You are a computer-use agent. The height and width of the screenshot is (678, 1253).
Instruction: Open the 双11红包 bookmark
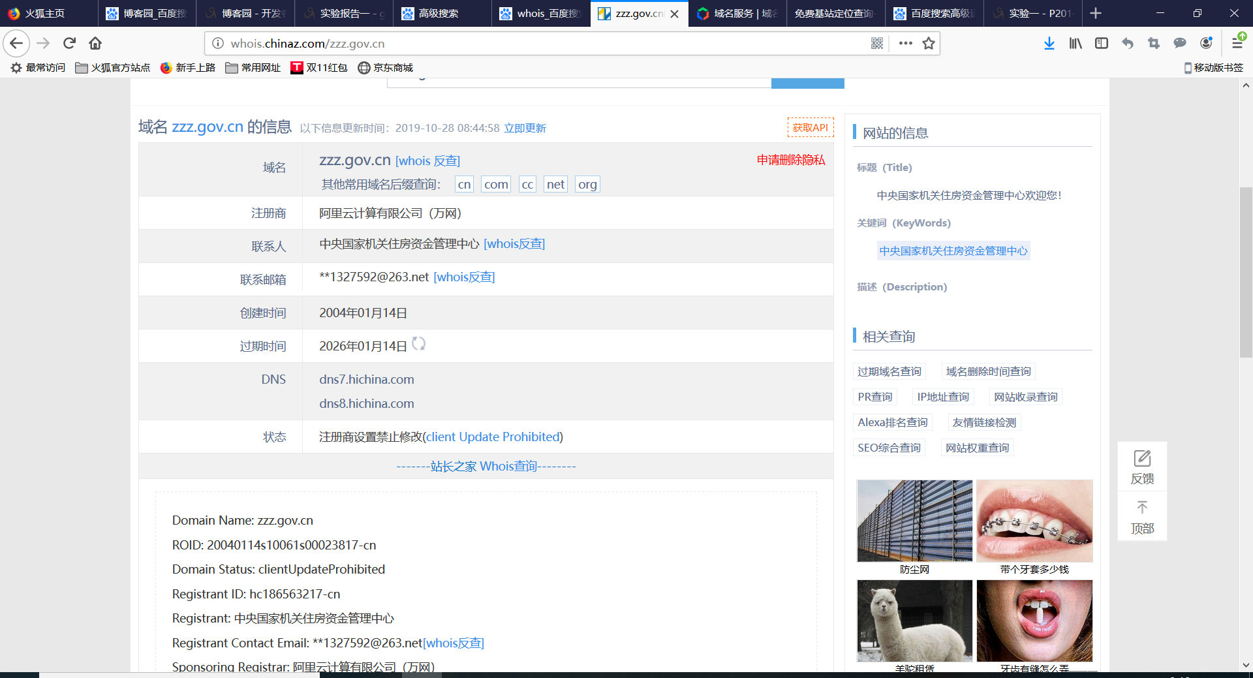[319, 68]
